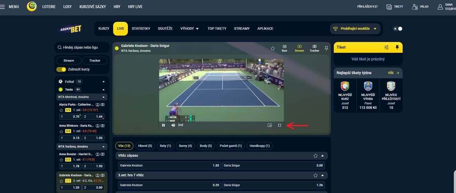Image resolution: width=456 pixels, height=193 pixels.
Task: Switch to Stav scoreboard view
Action: tap(284, 48)
